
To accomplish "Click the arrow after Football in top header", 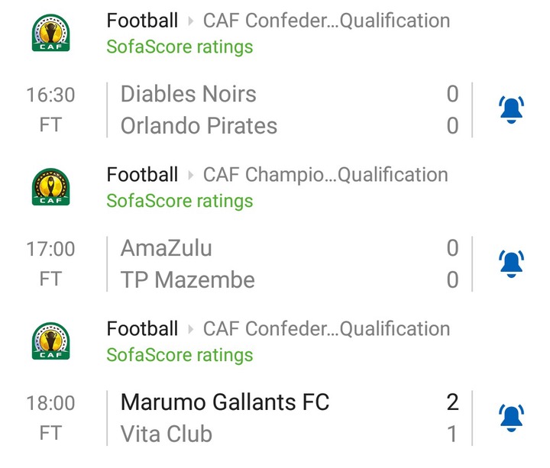I will pos(191,21).
